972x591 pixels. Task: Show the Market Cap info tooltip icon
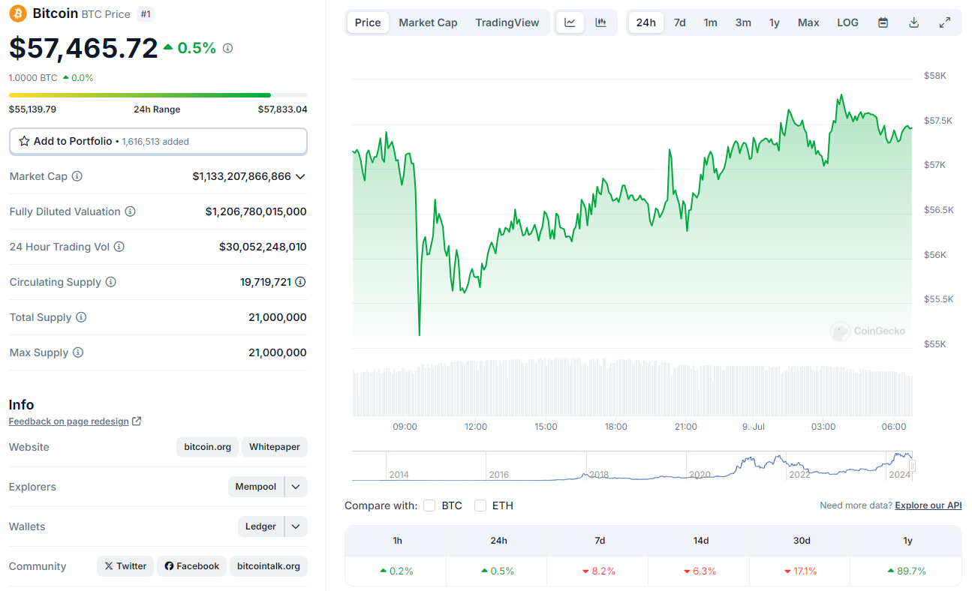[x=77, y=176]
